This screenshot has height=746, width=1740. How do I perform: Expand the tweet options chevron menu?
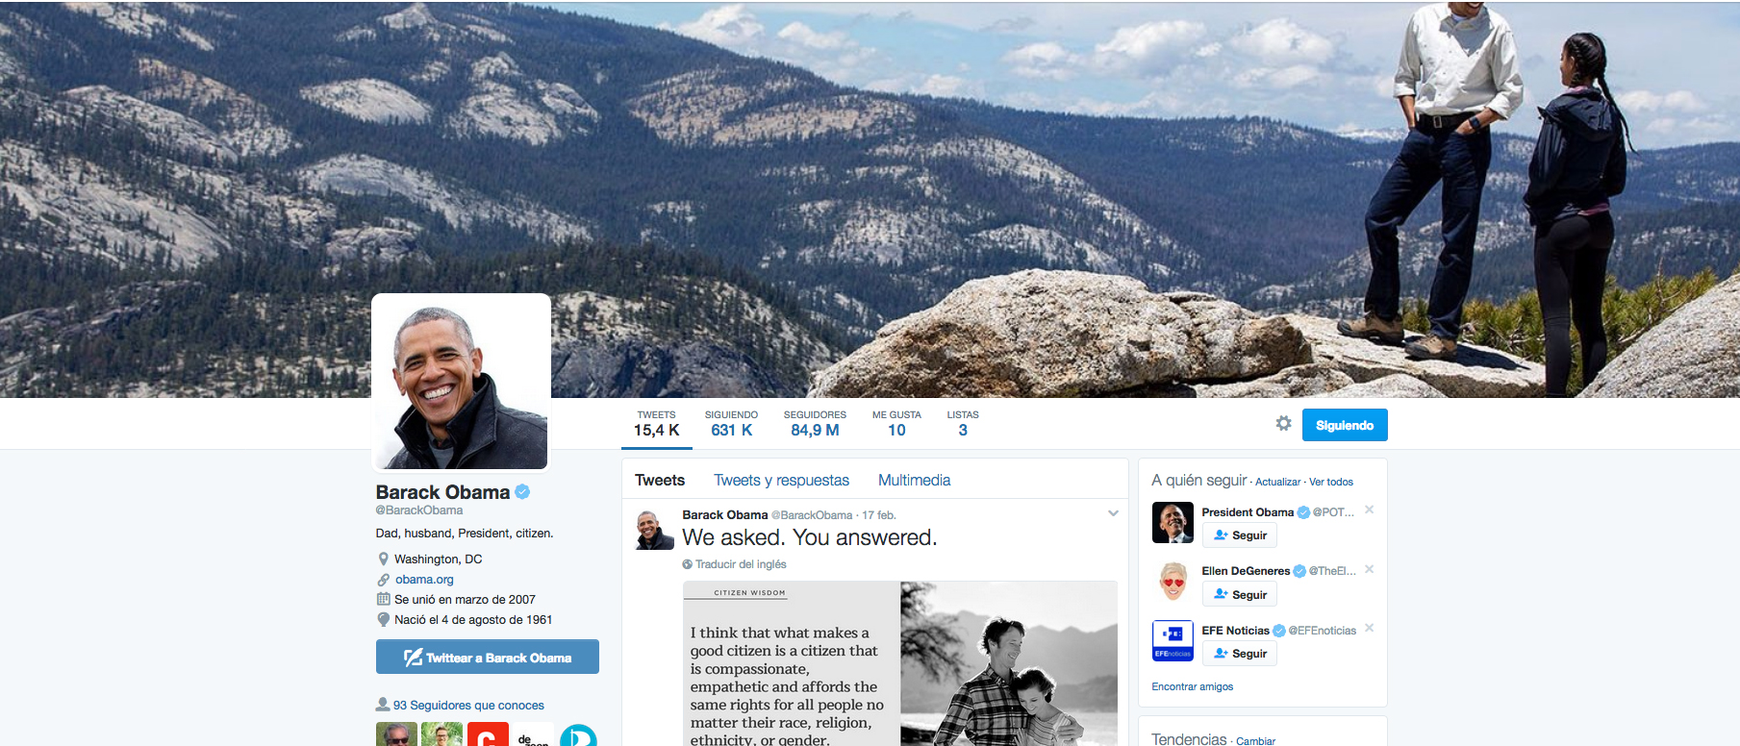pos(1113,513)
